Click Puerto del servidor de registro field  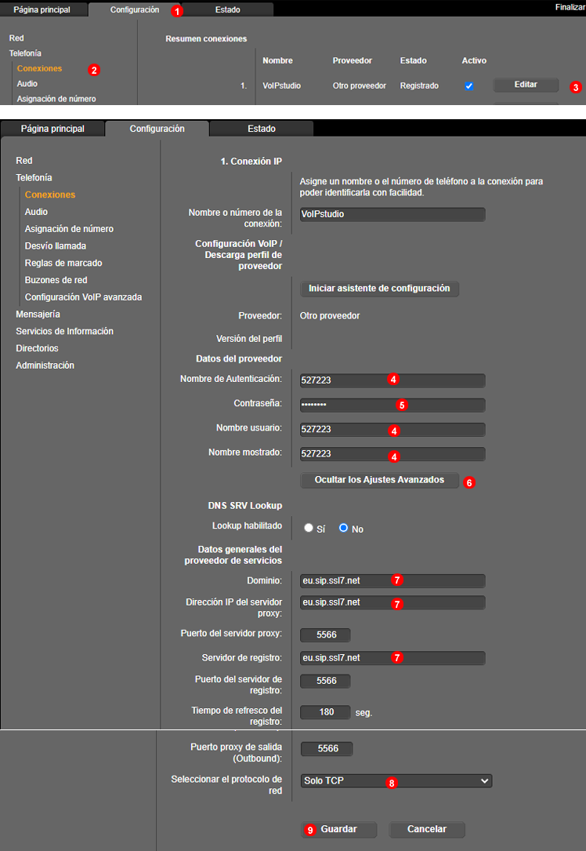click(x=325, y=681)
